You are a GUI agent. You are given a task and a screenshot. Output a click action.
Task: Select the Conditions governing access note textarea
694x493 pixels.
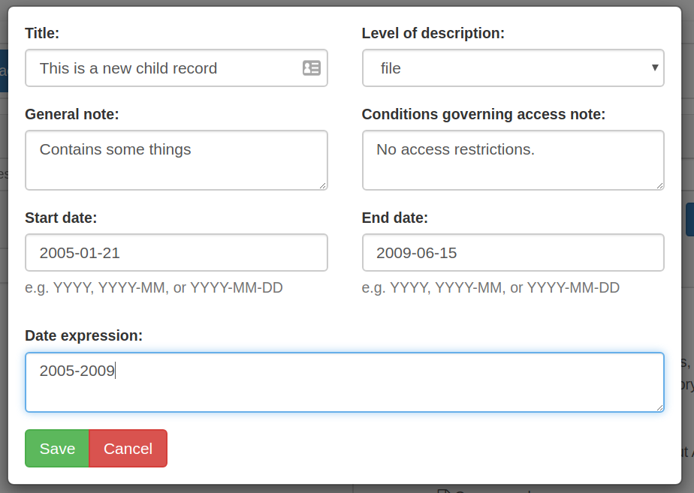512,161
